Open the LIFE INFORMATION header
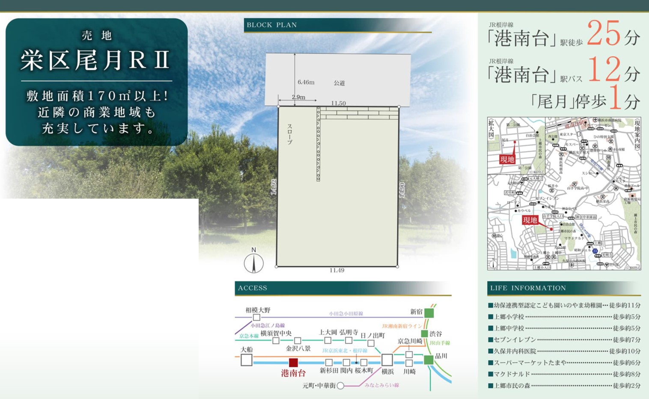 [528, 288]
